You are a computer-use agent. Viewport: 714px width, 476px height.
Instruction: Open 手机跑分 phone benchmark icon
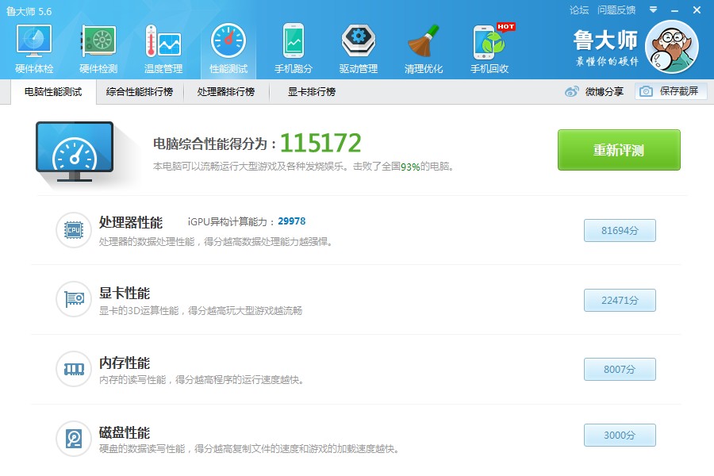click(x=294, y=41)
